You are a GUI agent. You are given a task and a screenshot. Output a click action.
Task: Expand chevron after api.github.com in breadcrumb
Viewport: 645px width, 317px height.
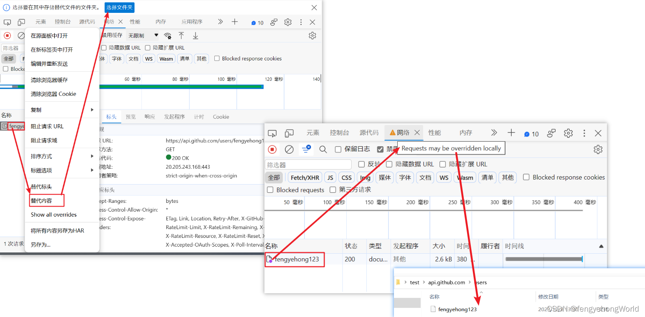tap(470, 282)
